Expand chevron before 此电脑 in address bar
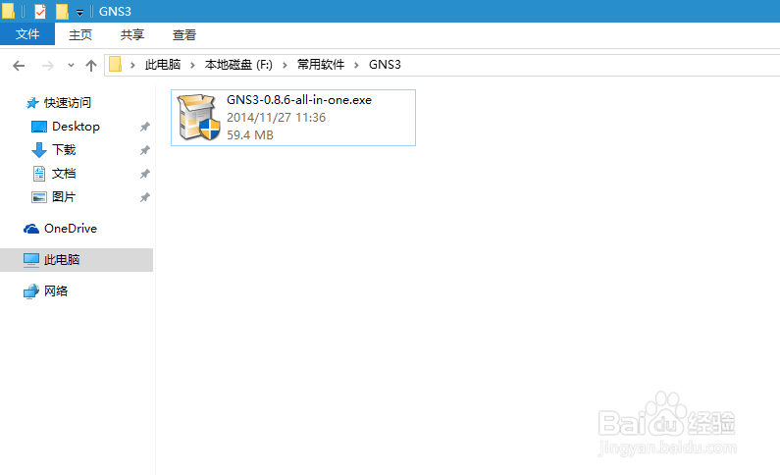 [132, 65]
